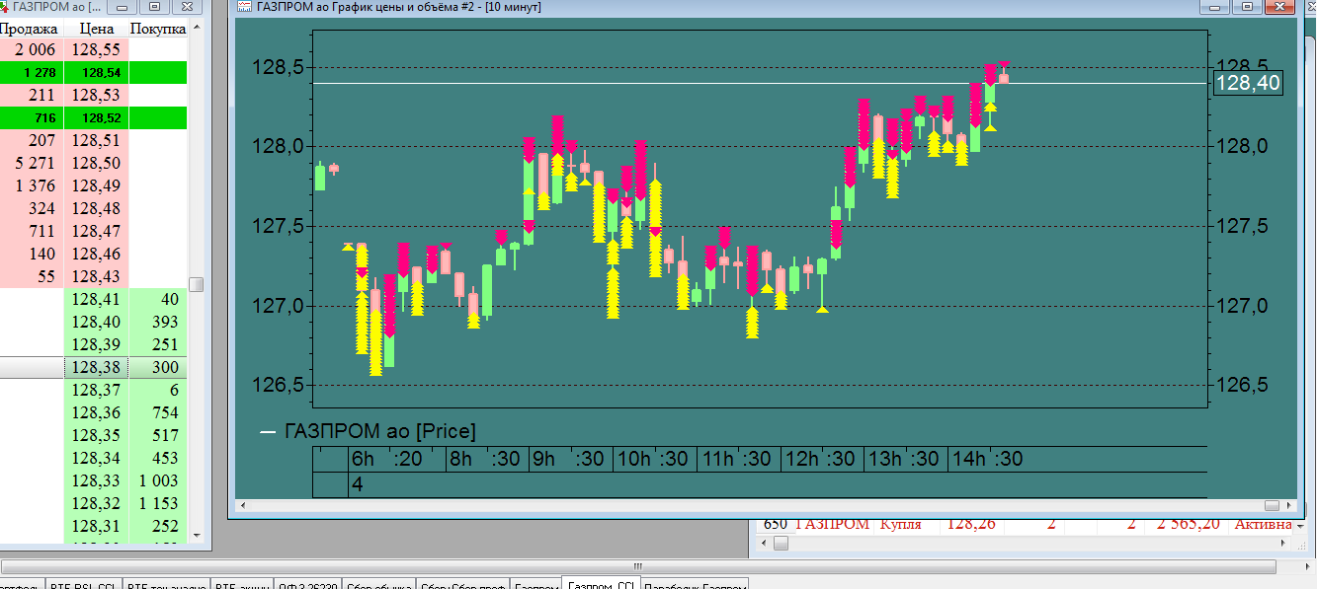Screen dimensions: 1317x589
Task: Click the order amount 2 565,20
Action: point(1191,524)
